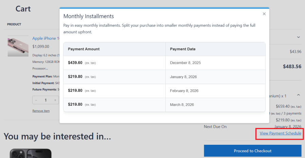Select the March 8, 2026 payment date
Screen dimensions: 305x158
pos(182,105)
